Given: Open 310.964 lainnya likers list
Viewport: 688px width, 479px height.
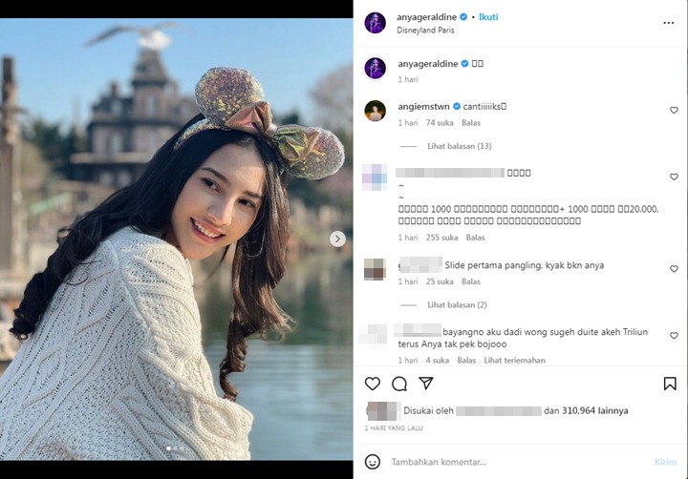Looking at the screenshot, I should pos(595,410).
